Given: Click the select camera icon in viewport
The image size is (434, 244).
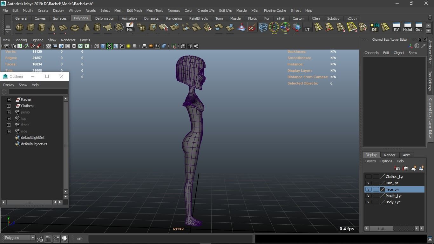Looking at the screenshot, I should [7, 46].
